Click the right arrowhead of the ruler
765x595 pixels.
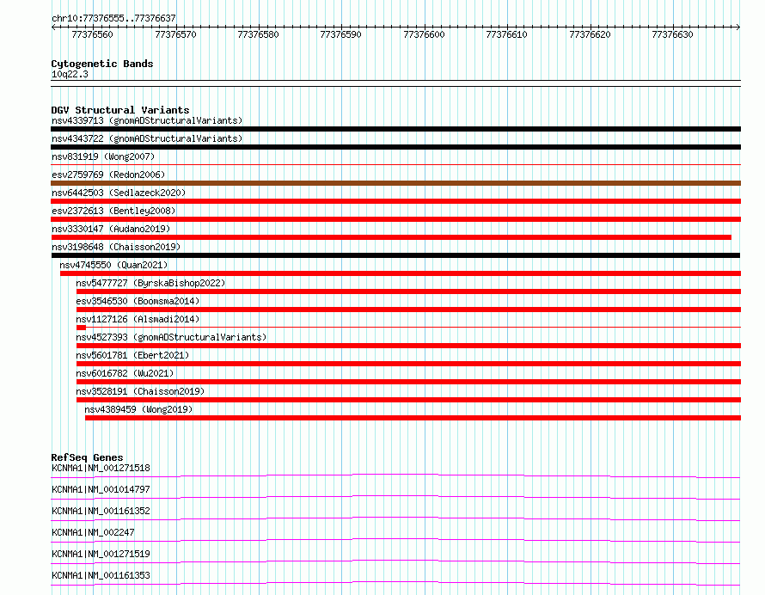(x=738, y=27)
